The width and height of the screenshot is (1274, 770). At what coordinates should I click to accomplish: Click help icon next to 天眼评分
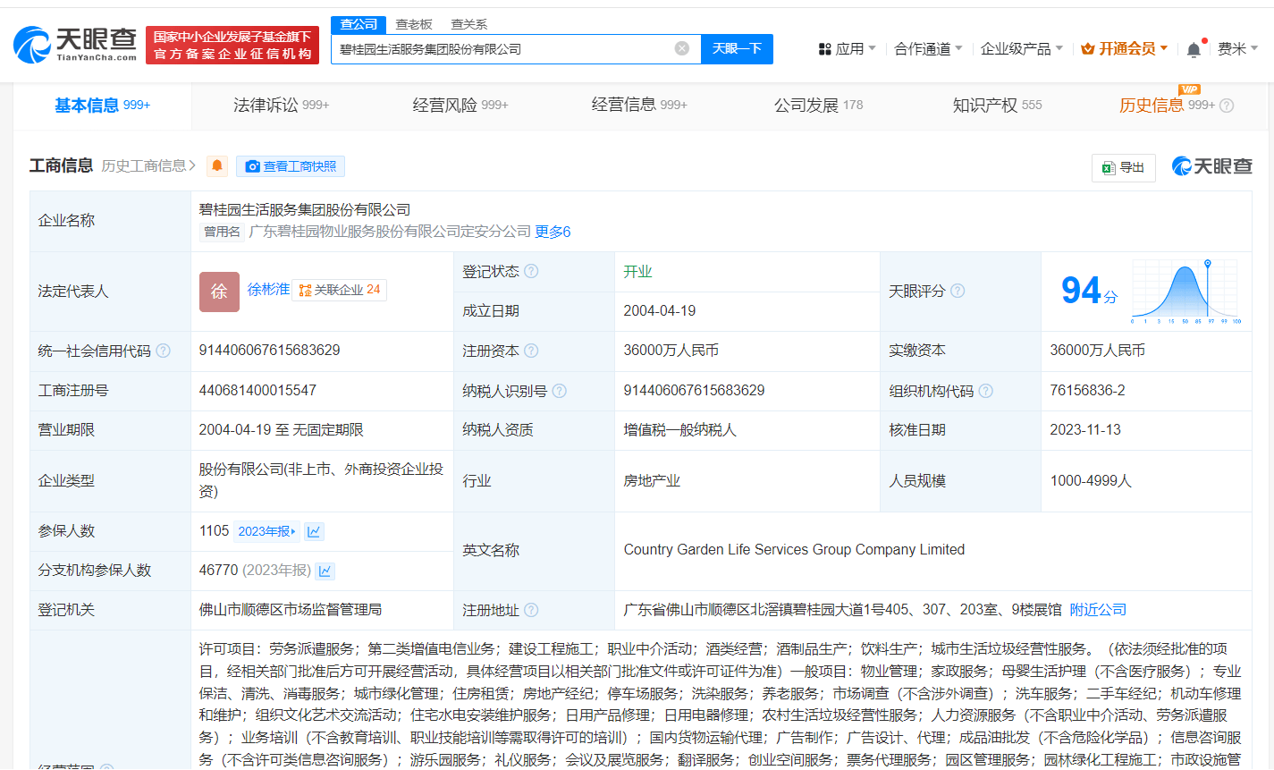[958, 291]
